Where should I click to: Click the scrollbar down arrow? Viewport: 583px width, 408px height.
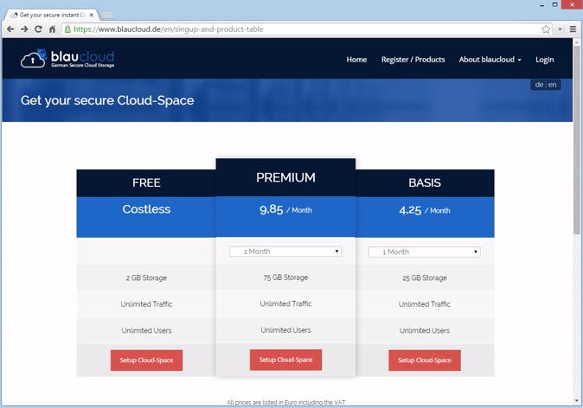tap(577, 401)
